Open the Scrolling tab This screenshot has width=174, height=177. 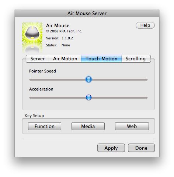136,59
